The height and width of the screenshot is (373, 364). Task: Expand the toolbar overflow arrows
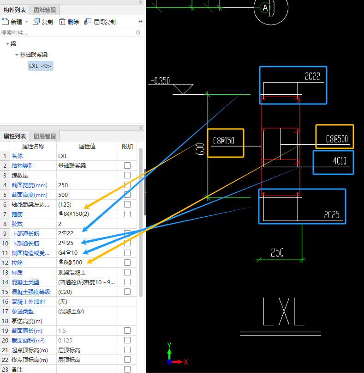click(141, 22)
